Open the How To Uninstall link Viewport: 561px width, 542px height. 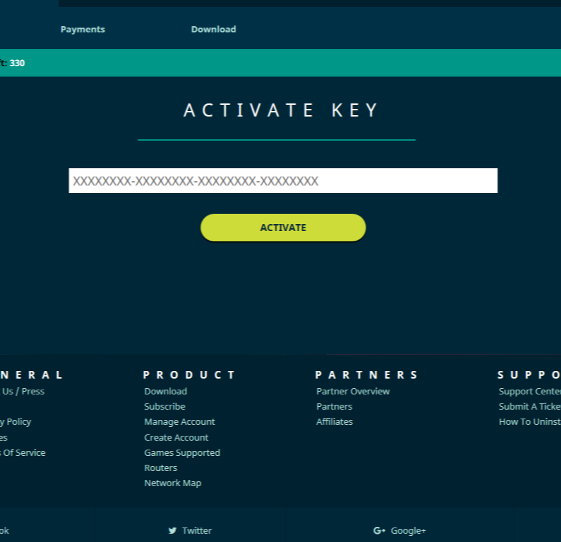click(529, 421)
